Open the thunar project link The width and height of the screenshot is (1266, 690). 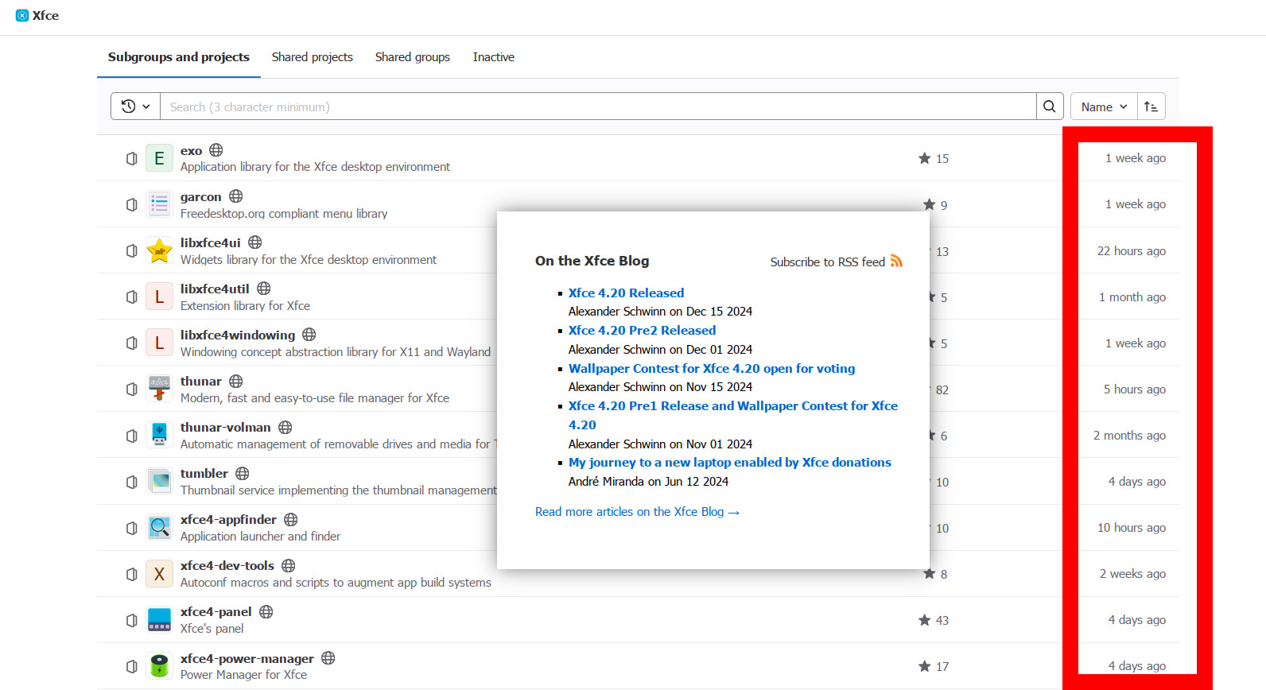[x=200, y=382]
